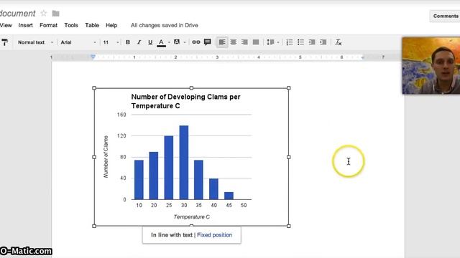The width and height of the screenshot is (460, 258).
Task: Open the Insert menu
Action: click(x=26, y=26)
